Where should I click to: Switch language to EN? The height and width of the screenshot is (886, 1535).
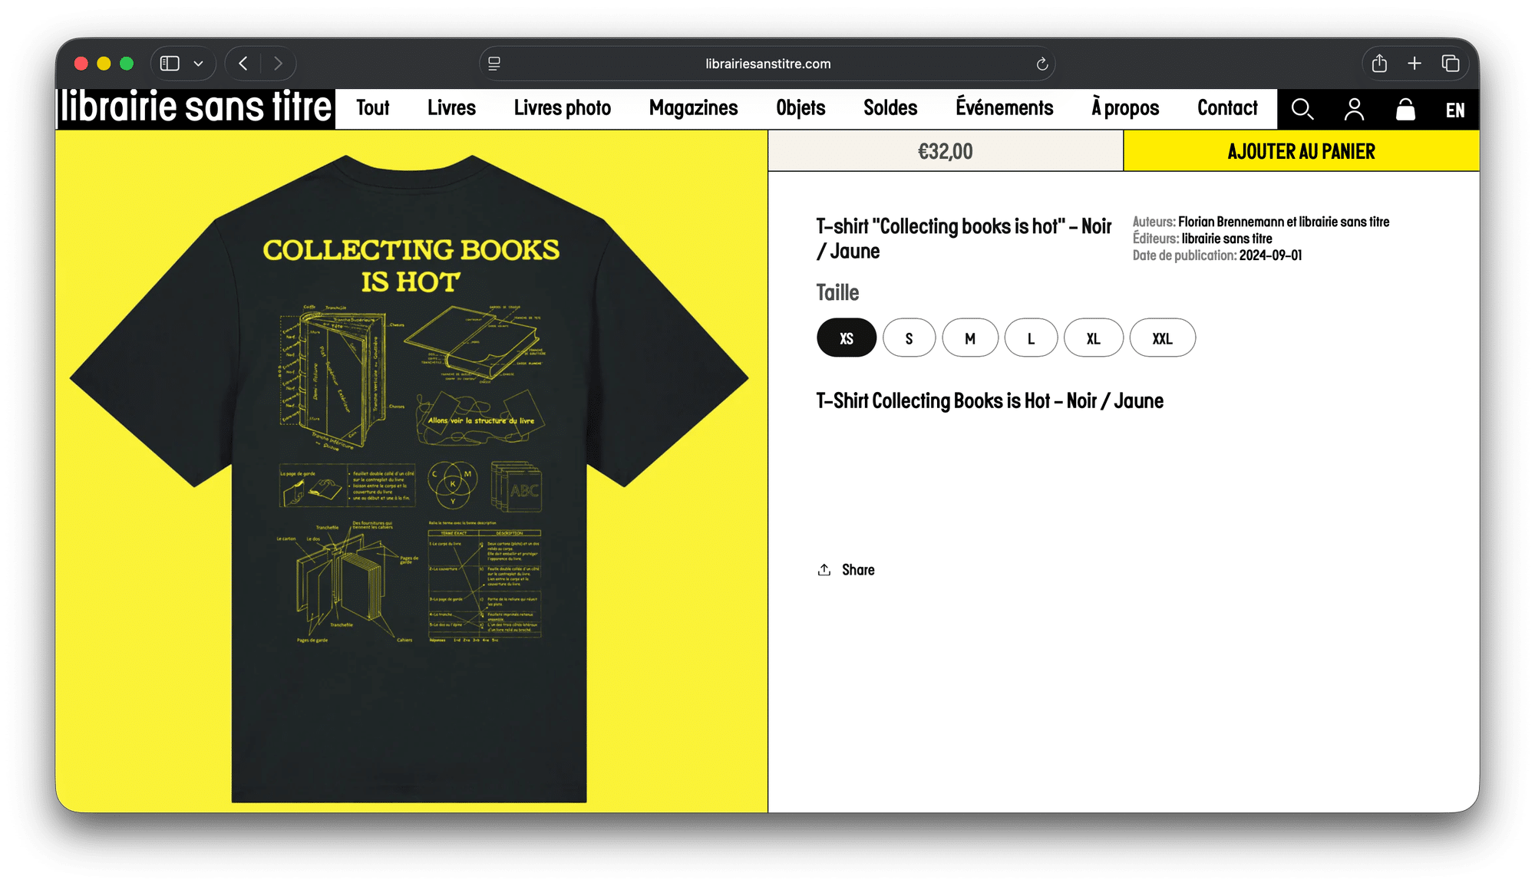1455,110
